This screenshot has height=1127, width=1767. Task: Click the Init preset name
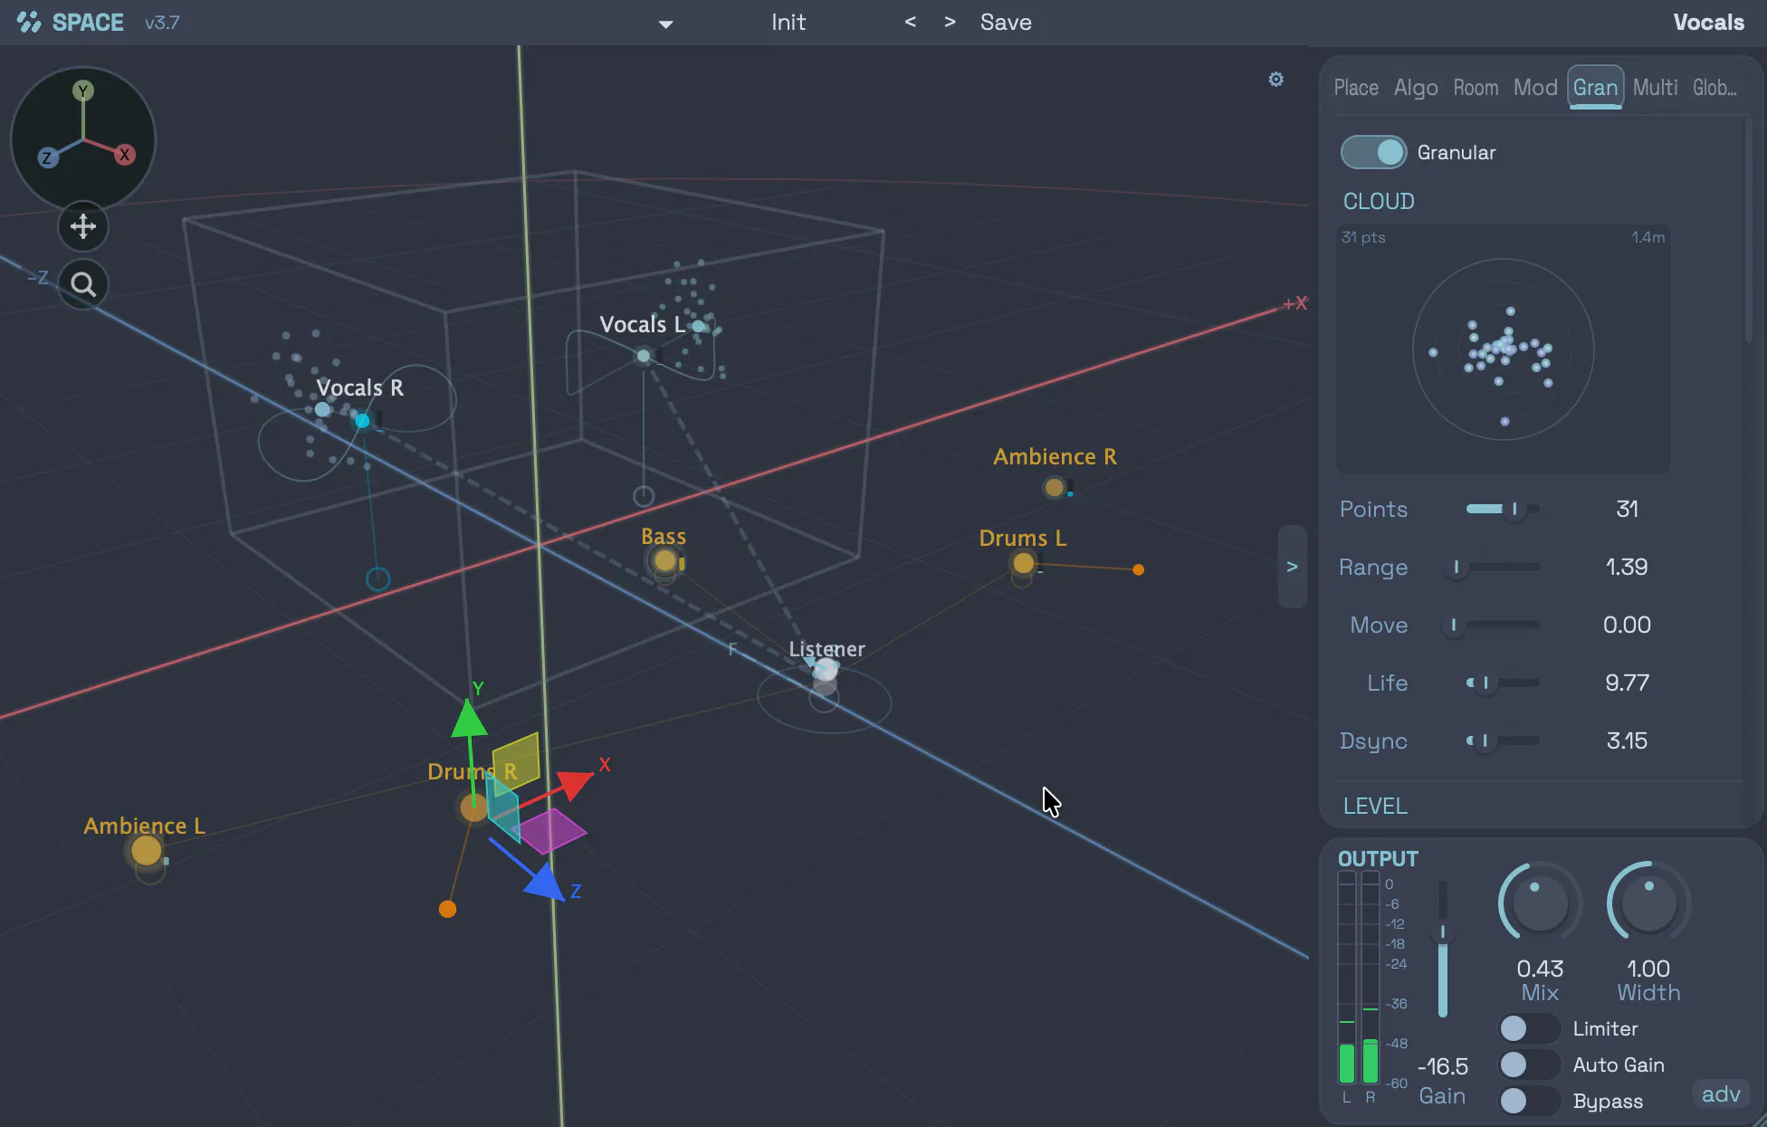pyautogui.click(x=788, y=22)
